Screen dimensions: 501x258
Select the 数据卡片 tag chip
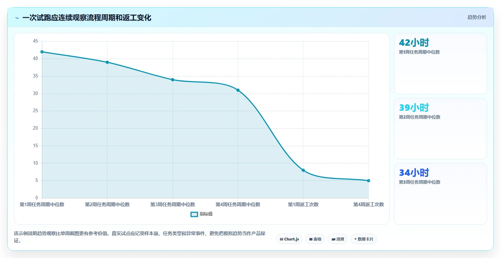(364, 239)
